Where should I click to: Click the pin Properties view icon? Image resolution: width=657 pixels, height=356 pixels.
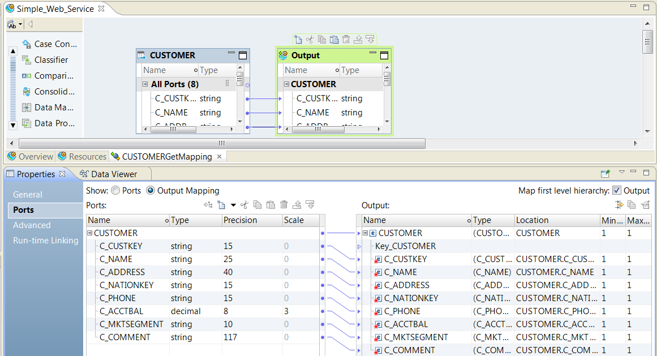(605, 173)
